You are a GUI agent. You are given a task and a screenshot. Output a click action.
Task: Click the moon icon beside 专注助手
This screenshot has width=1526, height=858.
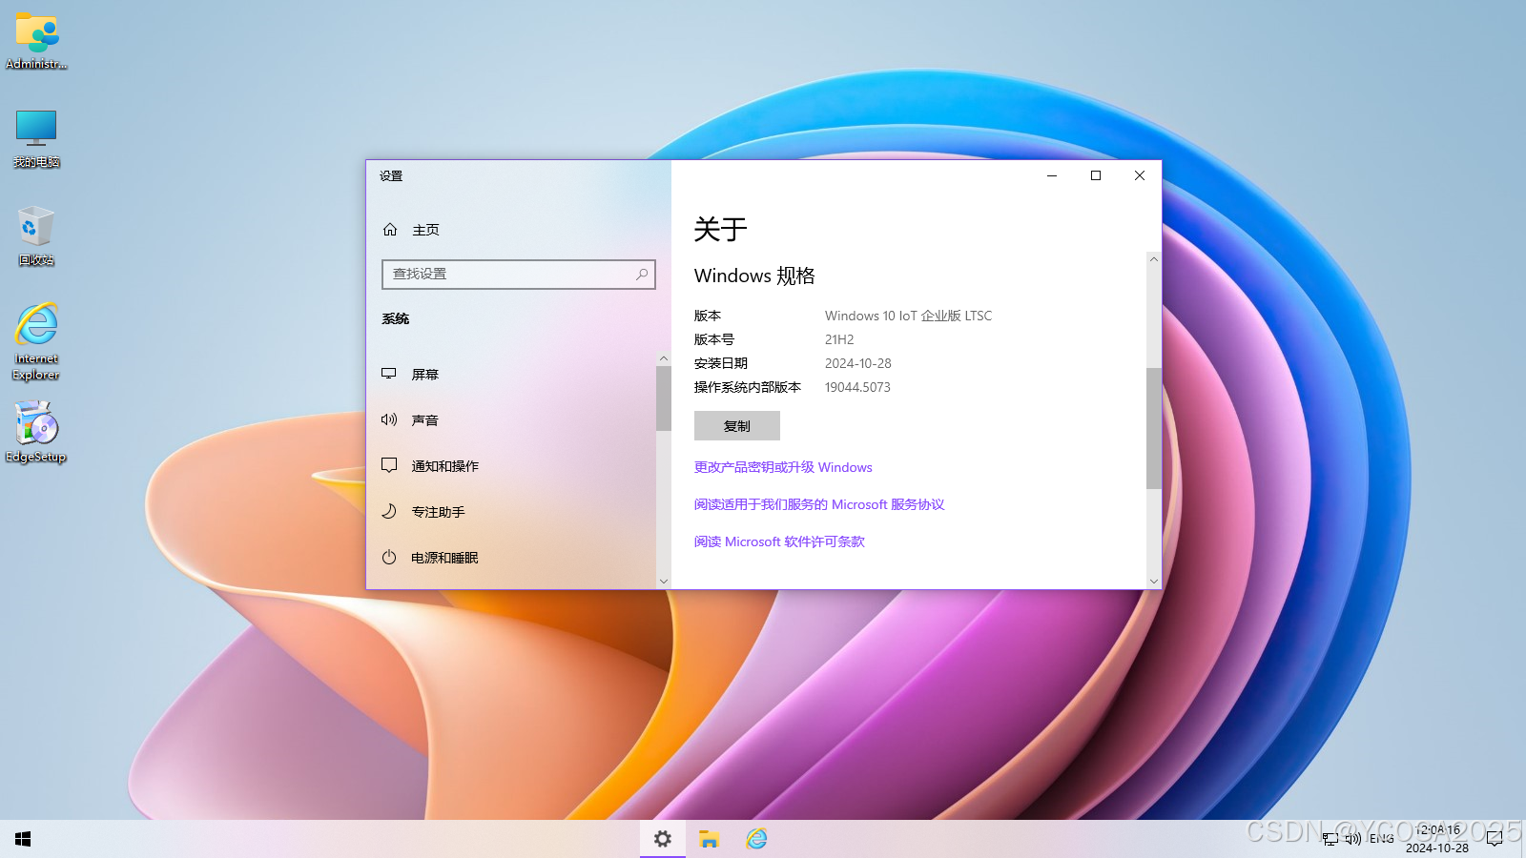[x=389, y=511]
